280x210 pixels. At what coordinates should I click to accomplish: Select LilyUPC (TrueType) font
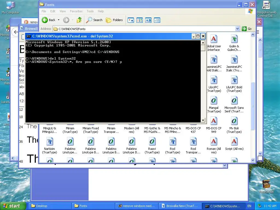coord(214,84)
